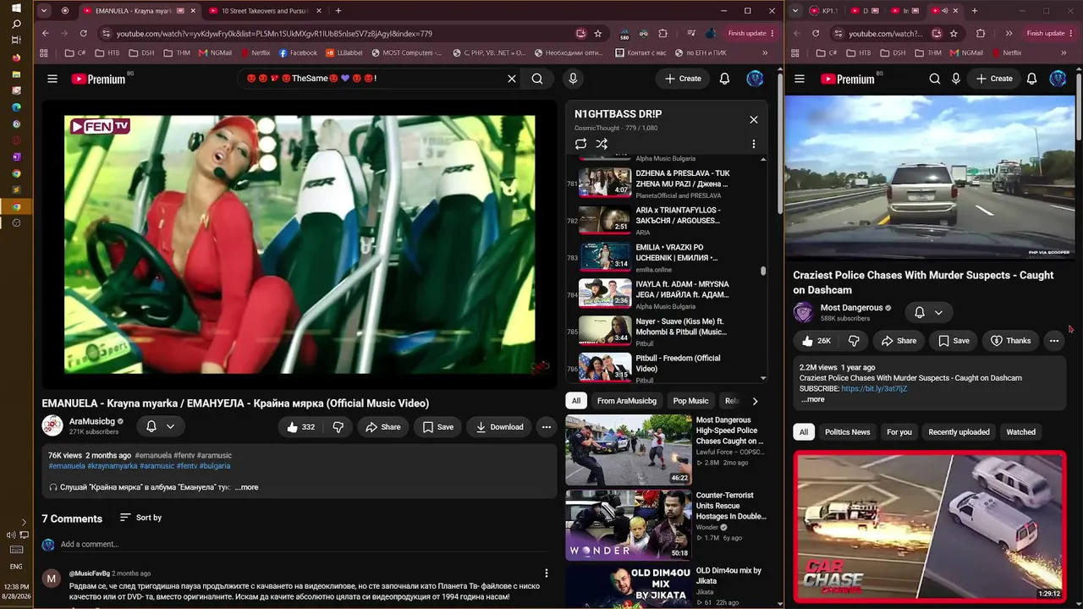The width and height of the screenshot is (1083, 609).
Task: Click Download under the EMANUELA video
Action: [499, 427]
